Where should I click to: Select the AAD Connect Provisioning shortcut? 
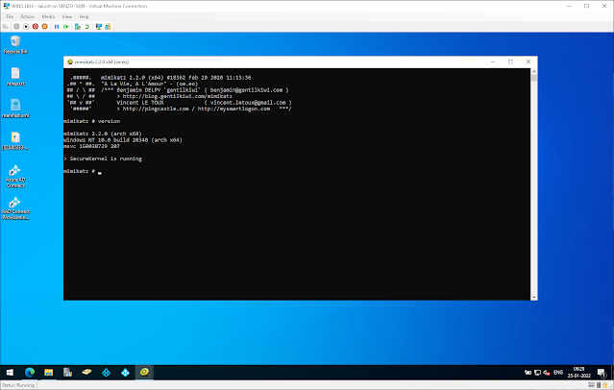click(15, 208)
